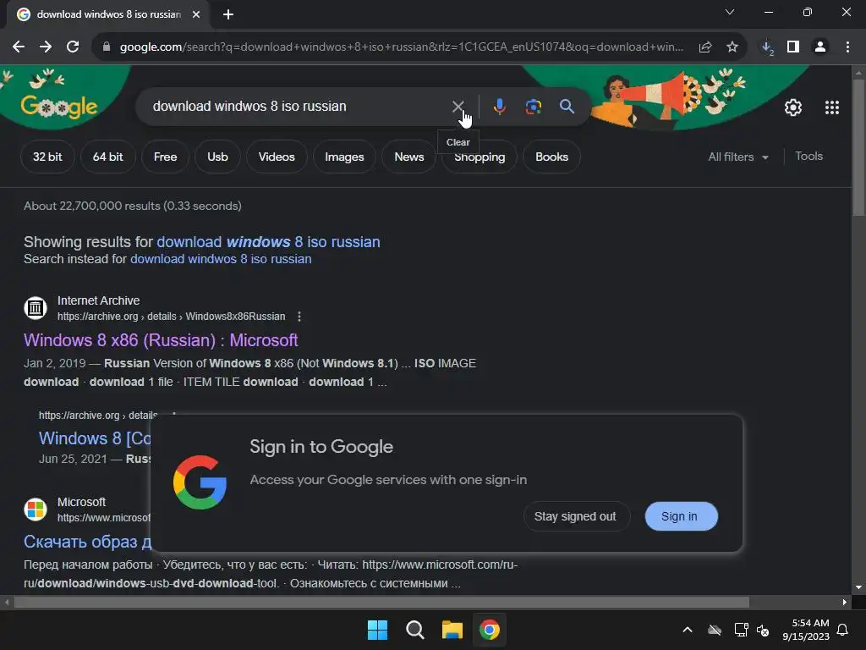
Task: Close the 'download windwos 8 iso russian' tab
Action: coord(196,14)
